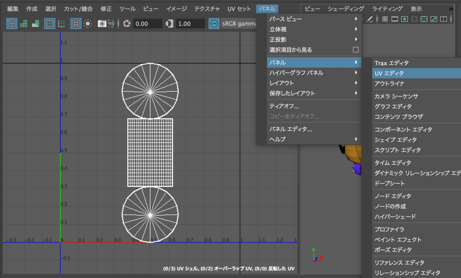
Task: Toggle the pixel grid icon in UV toolbar
Action: (76, 23)
